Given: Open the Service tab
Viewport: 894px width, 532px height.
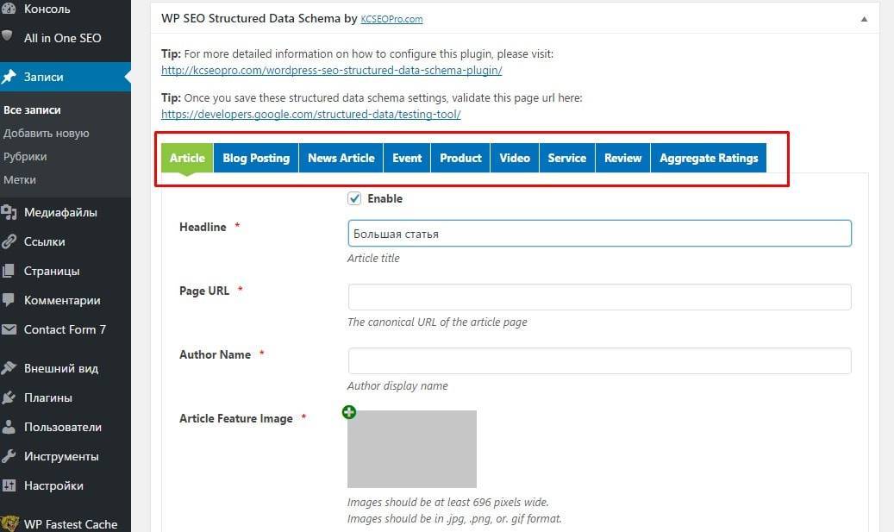Looking at the screenshot, I should [566, 158].
